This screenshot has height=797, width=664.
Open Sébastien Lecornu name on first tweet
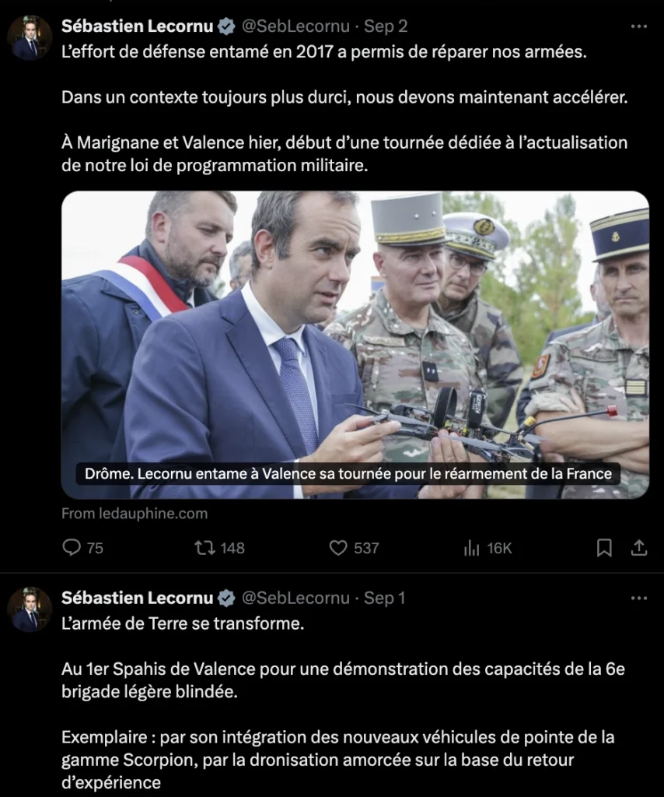(137, 26)
